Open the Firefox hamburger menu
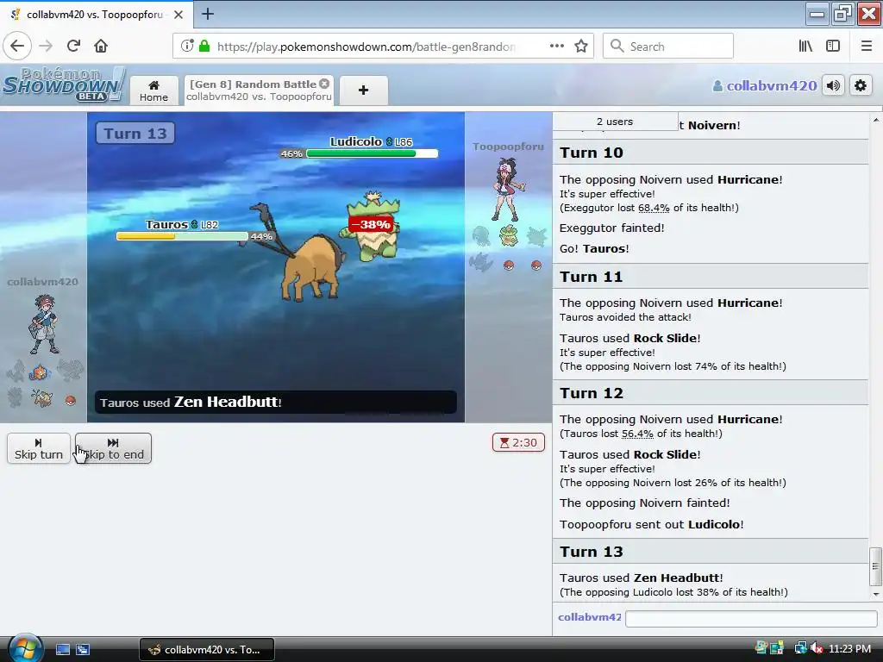The image size is (883, 662). [x=867, y=47]
